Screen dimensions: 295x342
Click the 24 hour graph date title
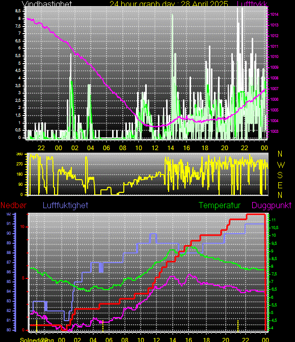[x=169, y=4]
